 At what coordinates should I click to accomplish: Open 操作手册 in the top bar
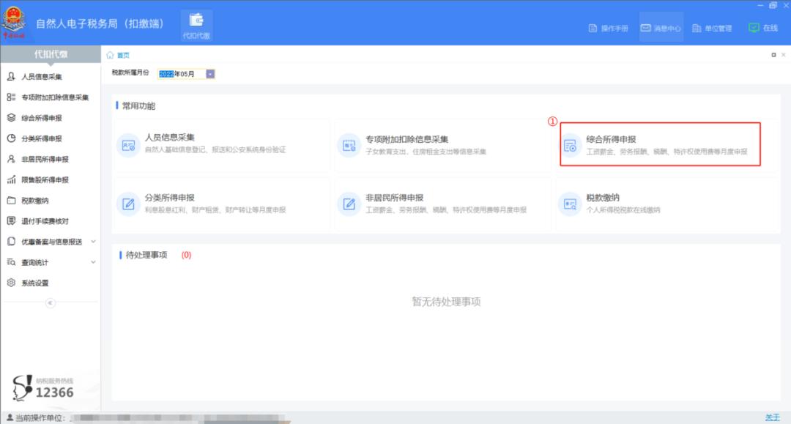click(608, 28)
